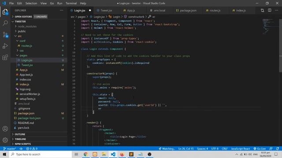This screenshot has height=158, width=282.
Task: Open File Explorer from the taskbar
Action: click(104, 154)
